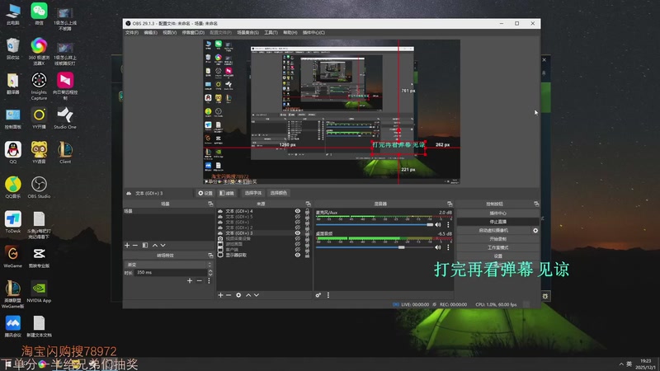Click 停止直播 stop streaming button
660x371 pixels.
point(498,222)
